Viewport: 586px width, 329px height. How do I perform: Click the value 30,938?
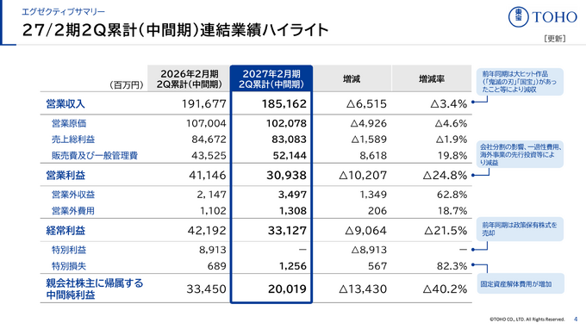click(287, 175)
